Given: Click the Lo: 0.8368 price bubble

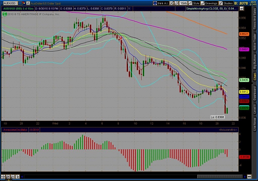Looking at the screenshot, I should [217, 117].
